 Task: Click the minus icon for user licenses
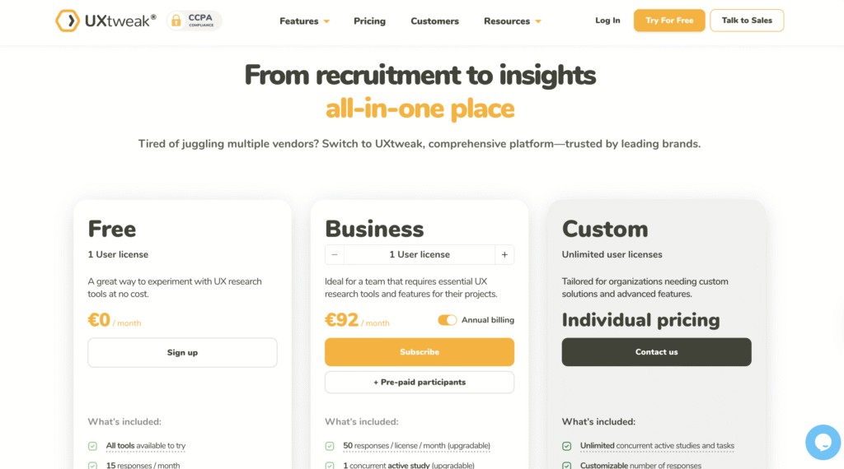(335, 255)
